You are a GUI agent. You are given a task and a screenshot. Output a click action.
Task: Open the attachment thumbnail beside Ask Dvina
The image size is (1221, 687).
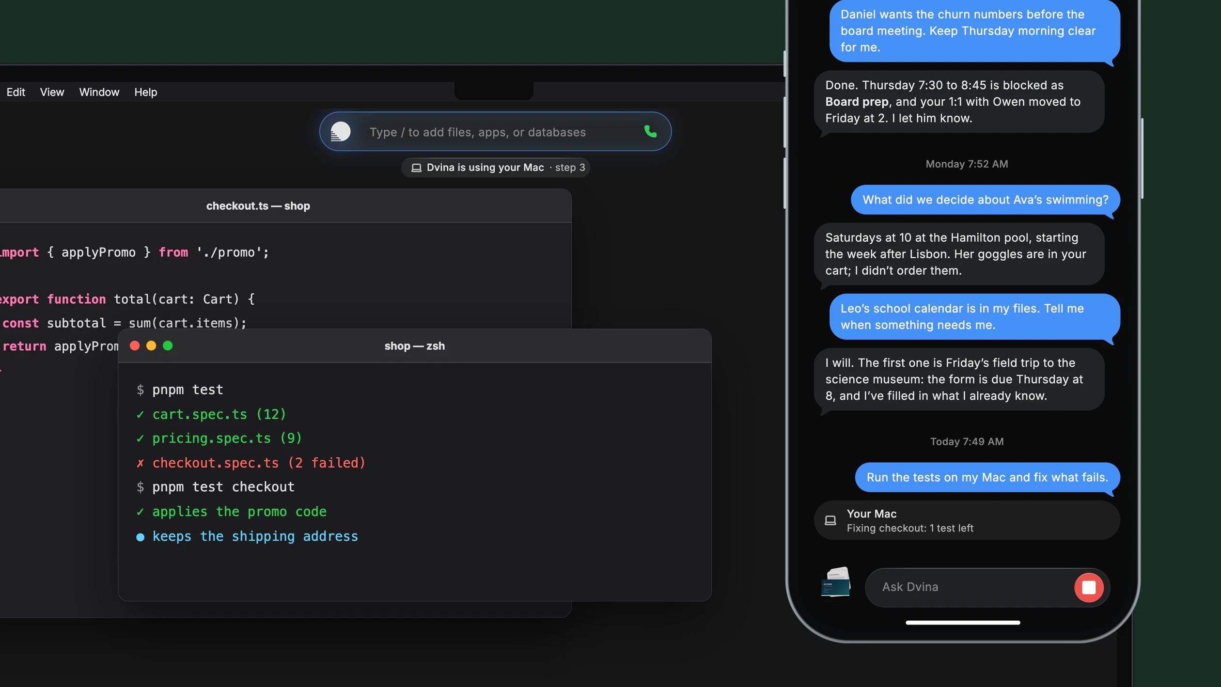point(836,582)
